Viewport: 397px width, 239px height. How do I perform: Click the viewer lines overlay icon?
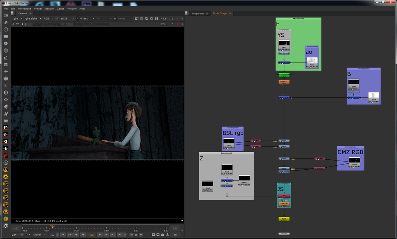pos(141,18)
